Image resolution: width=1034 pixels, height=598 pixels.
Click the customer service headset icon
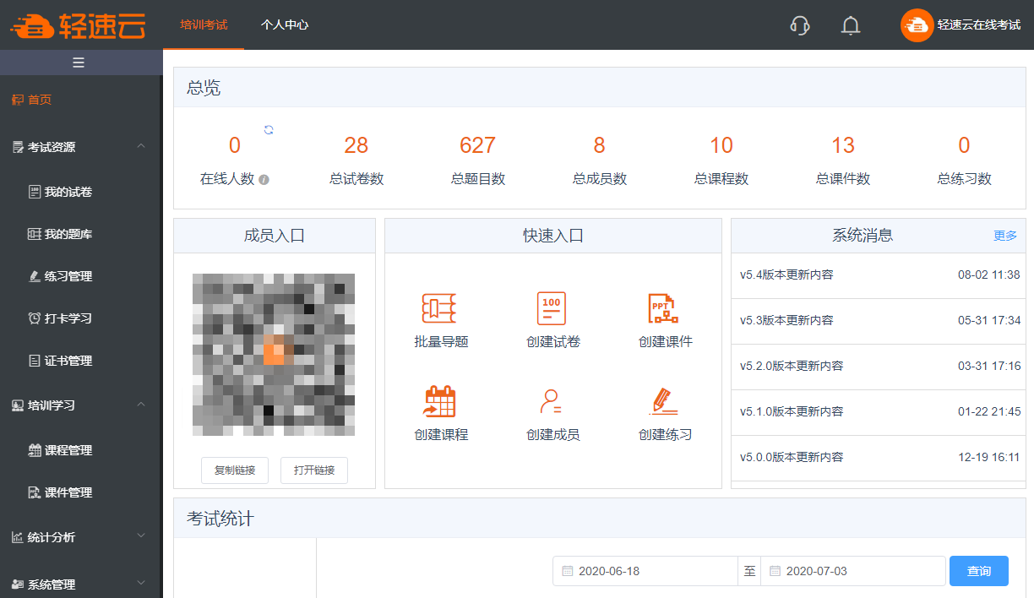[800, 25]
